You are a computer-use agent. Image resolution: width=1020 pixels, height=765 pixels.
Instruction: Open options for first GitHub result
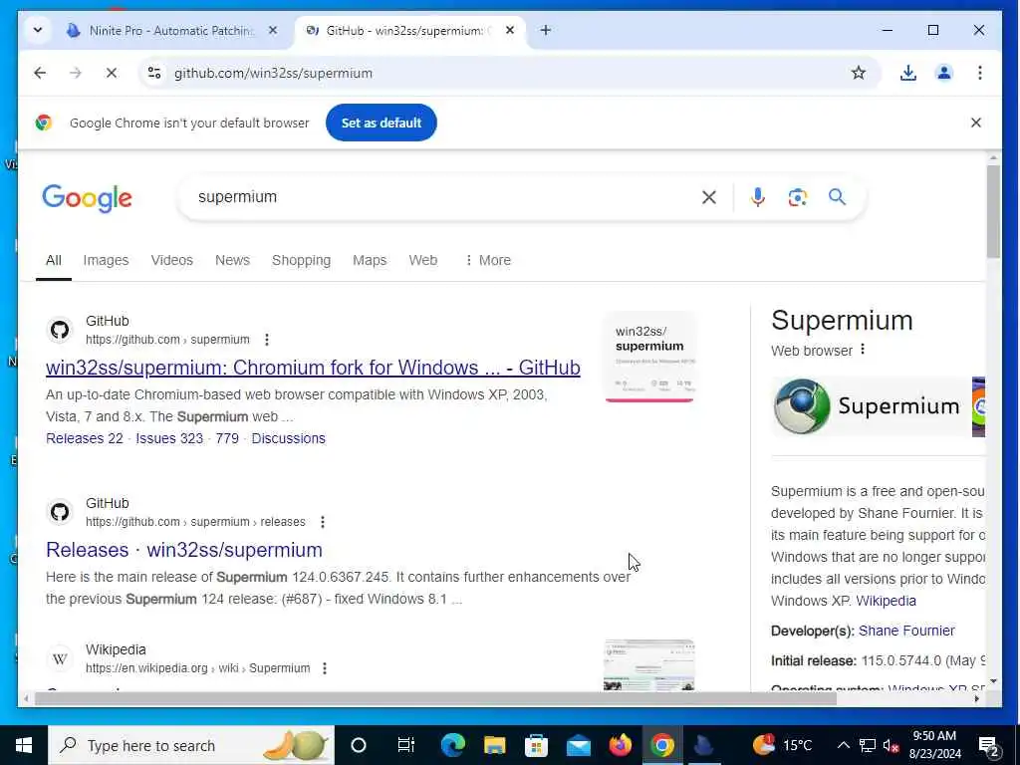point(267,340)
